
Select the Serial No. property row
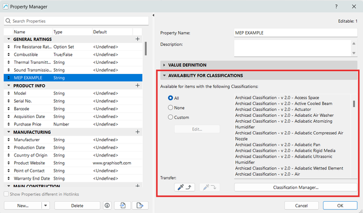pos(73,101)
